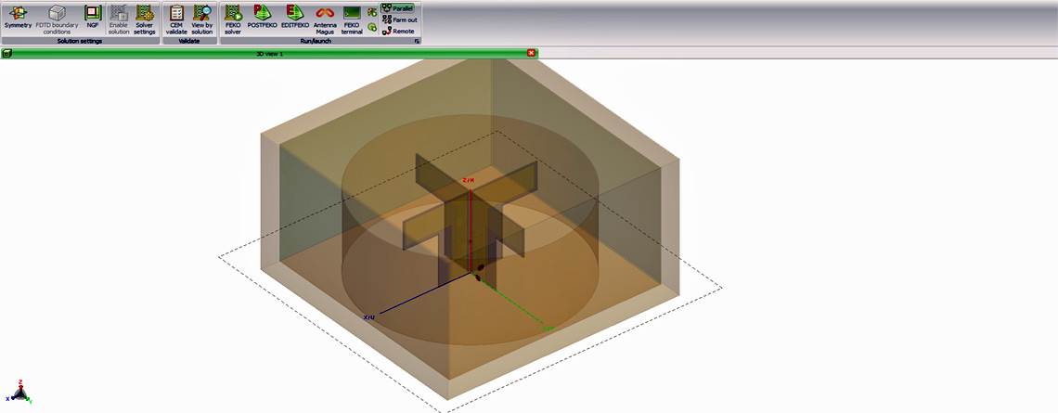Enable the Farm out option
This screenshot has height=413, width=1058.
(x=398, y=19)
